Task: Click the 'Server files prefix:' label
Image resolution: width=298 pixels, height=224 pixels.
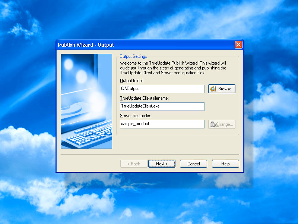Action: [135, 116]
